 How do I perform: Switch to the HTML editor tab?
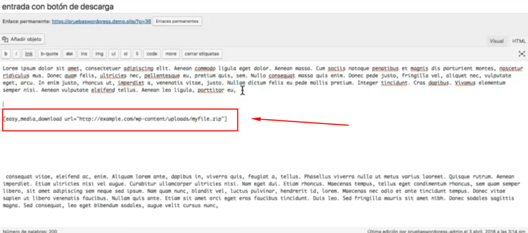click(x=519, y=41)
